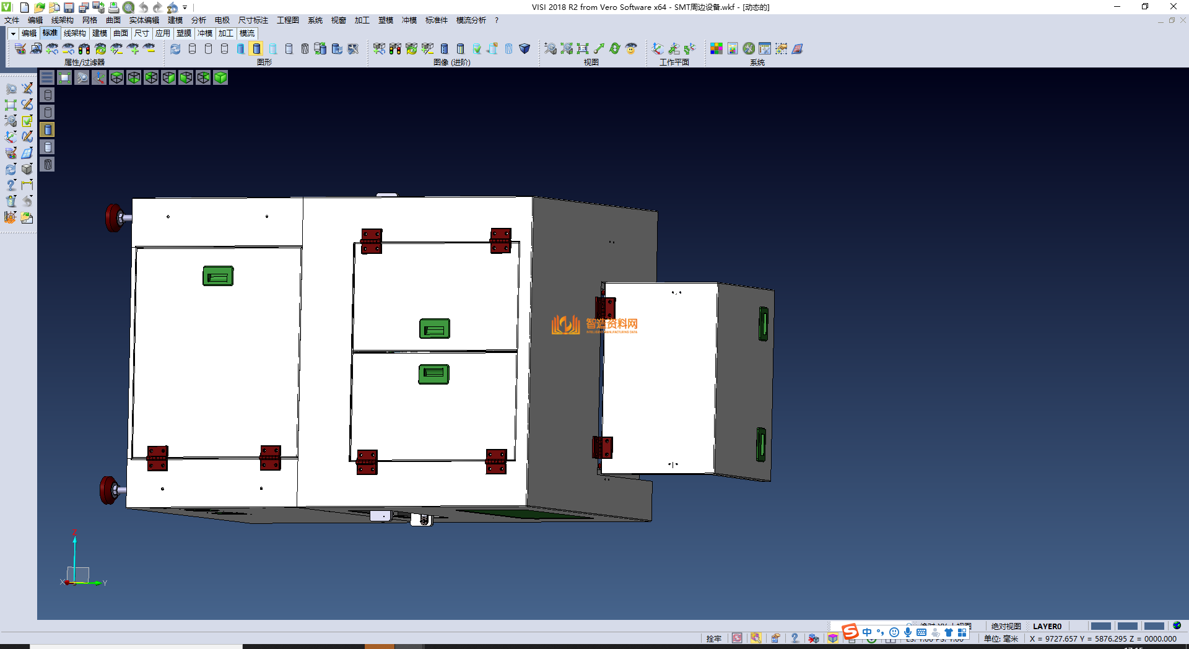Open the 标准件 menu
The height and width of the screenshot is (649, 1189).
pyautogui.click(x=436, y=20)
